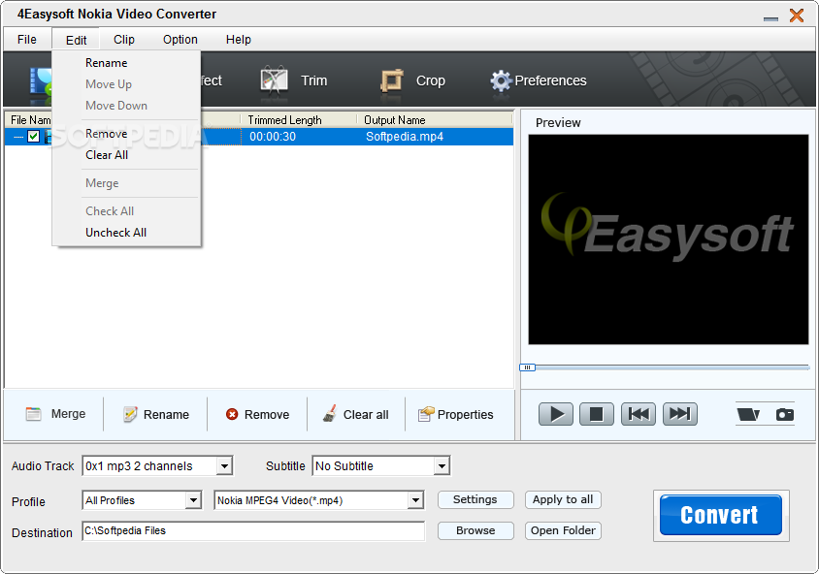Screen dimensions: 819x574
Task: Minimize the video converter window
Action: (770, 18)
